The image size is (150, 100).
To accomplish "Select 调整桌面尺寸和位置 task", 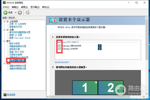I will [x=19, y=57].
